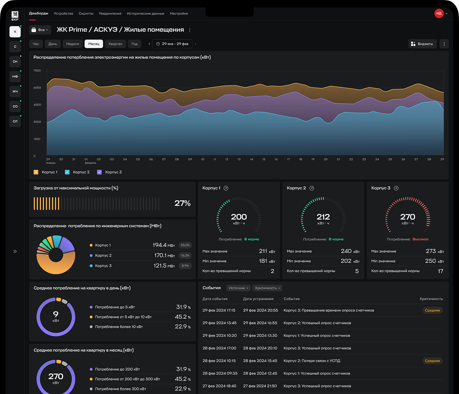The width and height of the screenshot is (459, 394).
Task: Select the Неделя period button
Action: [72, 44]
